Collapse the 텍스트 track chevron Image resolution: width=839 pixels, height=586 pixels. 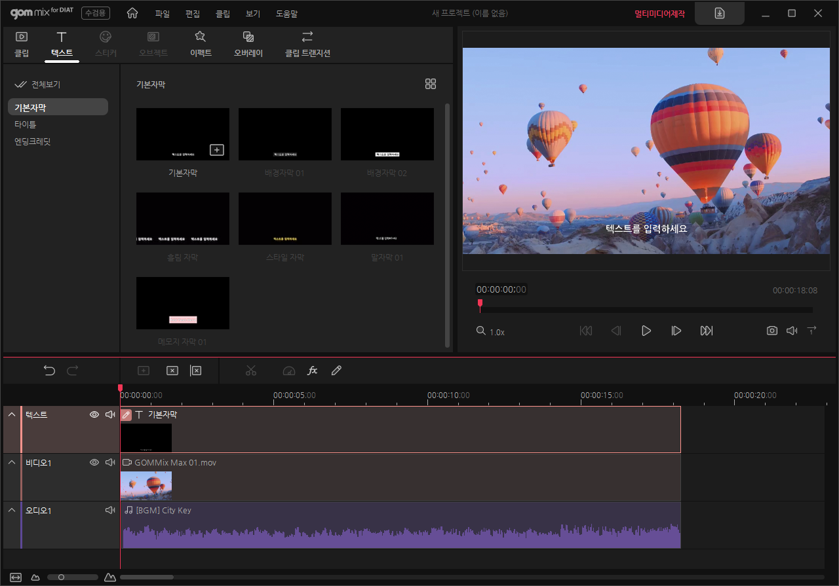[x=11, y=414]
